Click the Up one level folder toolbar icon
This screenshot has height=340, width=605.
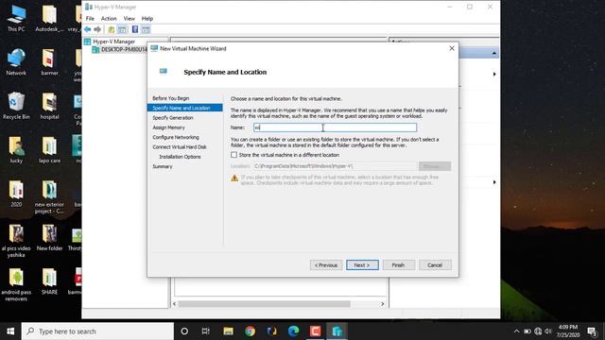pyautogui.click(x=112, y=29)
